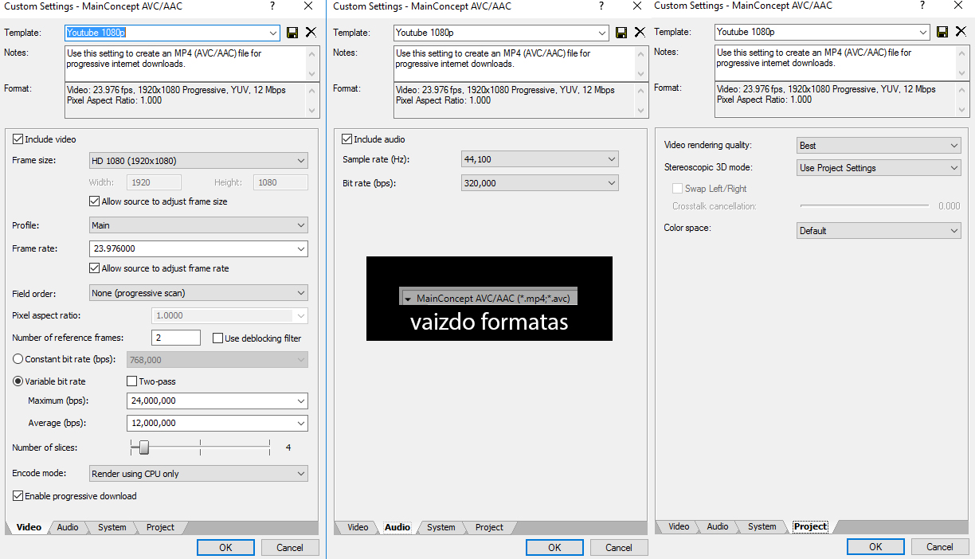Delete template X icon in Video tab dialog
Image resolution: width=975 pixels, height=559 pixels.
[x=311, y=33]
